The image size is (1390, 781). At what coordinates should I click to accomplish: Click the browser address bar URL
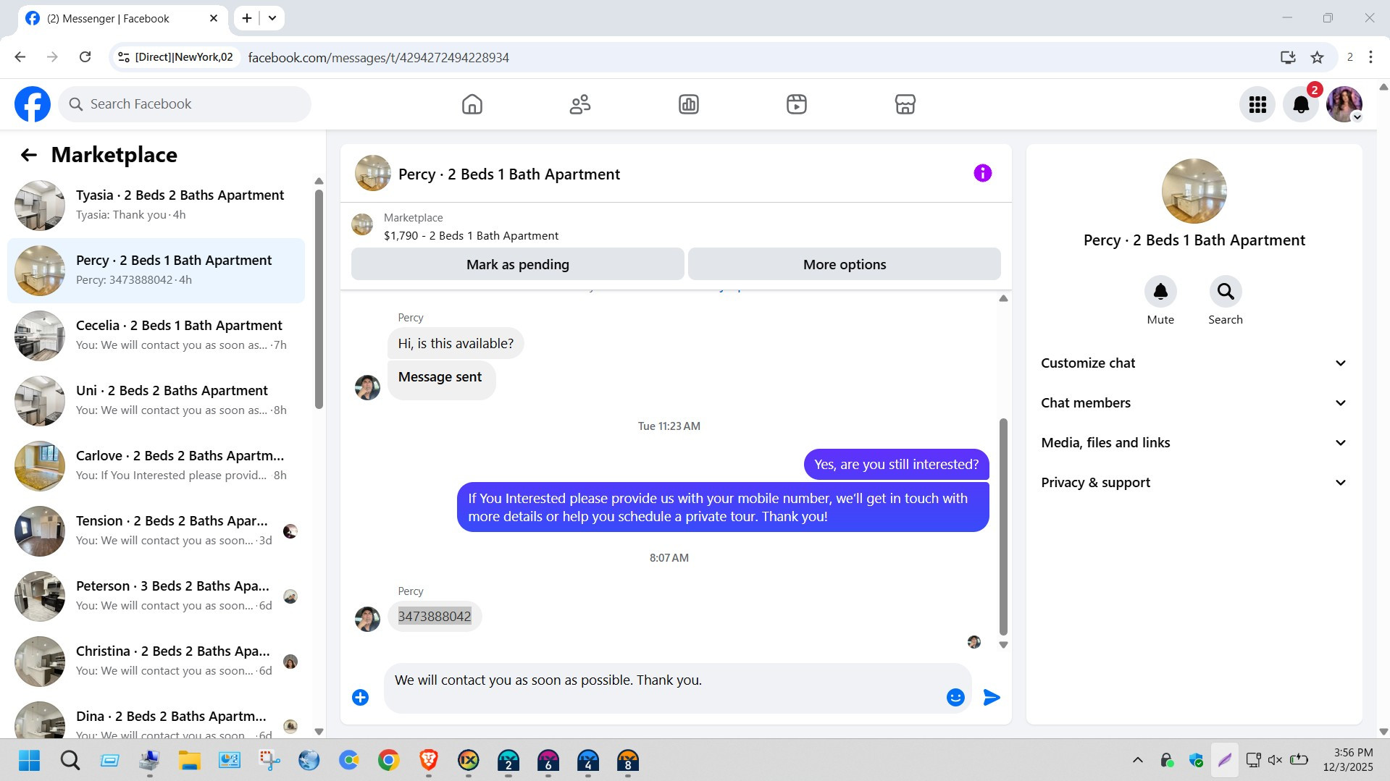[378, 57]
